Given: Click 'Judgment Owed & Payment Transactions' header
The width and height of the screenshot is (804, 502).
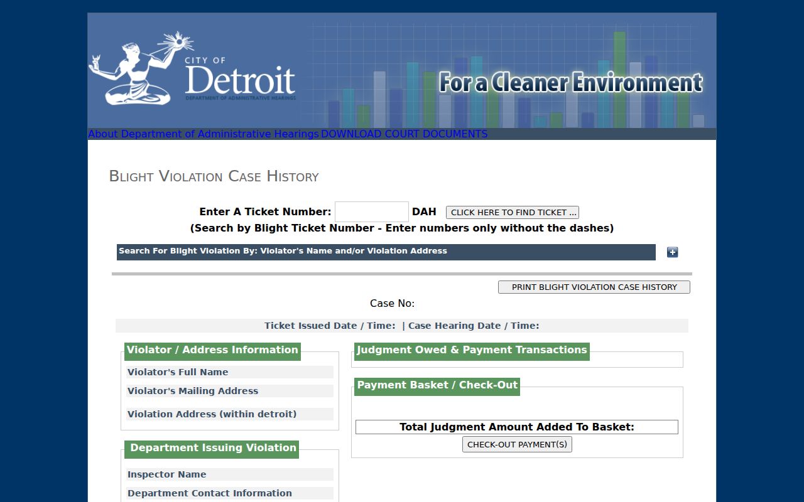Looking at the screenshot, I should coord(472,350).
